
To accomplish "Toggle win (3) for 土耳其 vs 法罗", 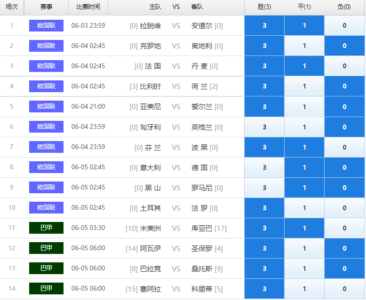I will tap(264, 208).
